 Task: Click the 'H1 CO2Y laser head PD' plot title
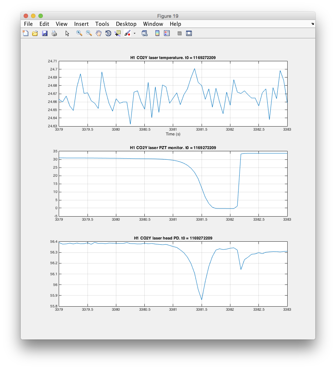pyautogui.click(x=173, y=238)
